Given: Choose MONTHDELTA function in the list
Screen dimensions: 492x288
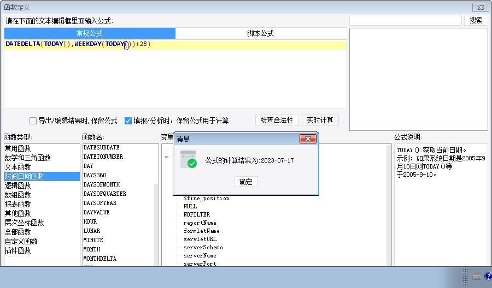Looking at the screenshot, I should [x=100, y=259].
